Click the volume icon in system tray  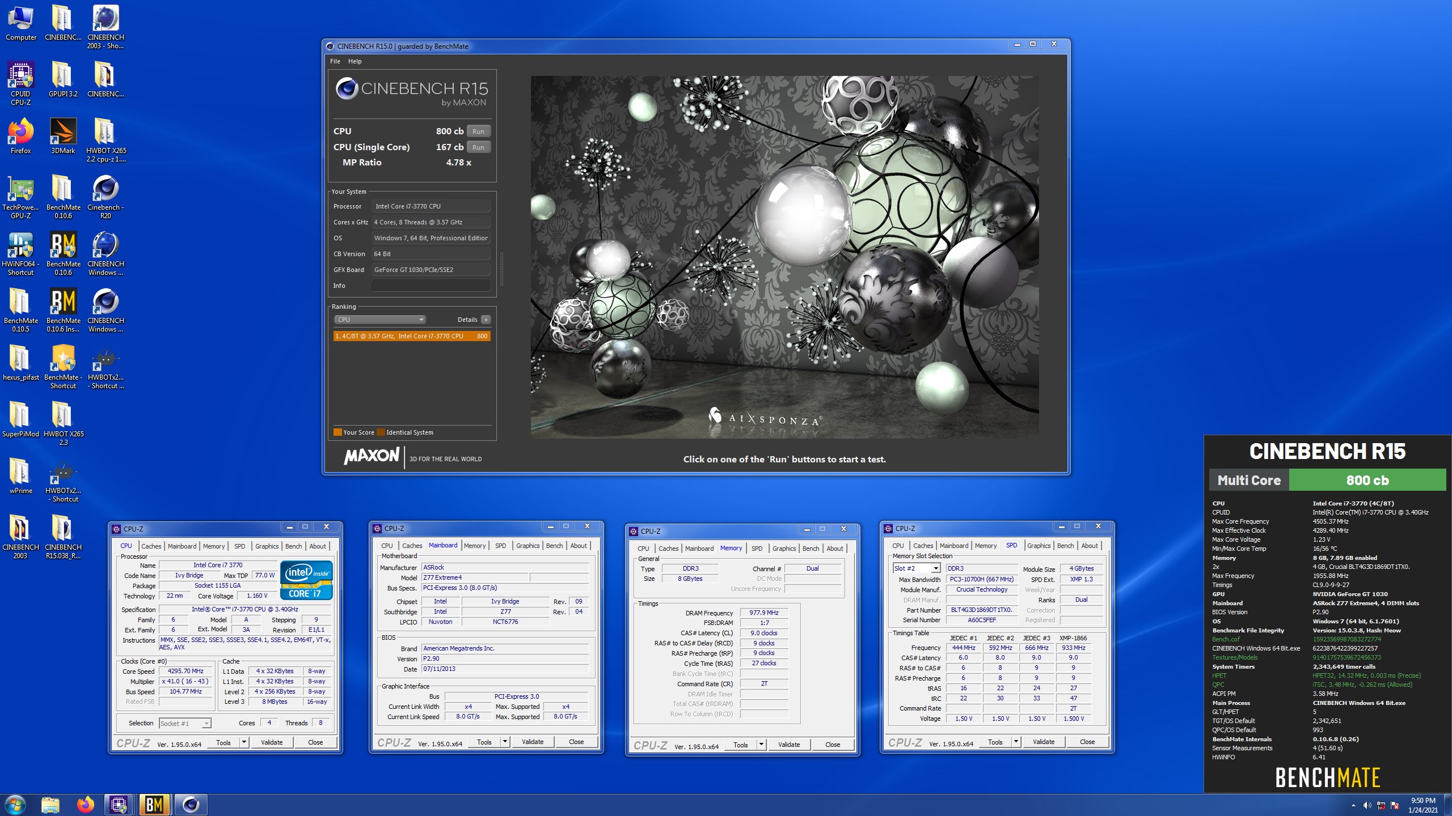[x=1367, y=805]
